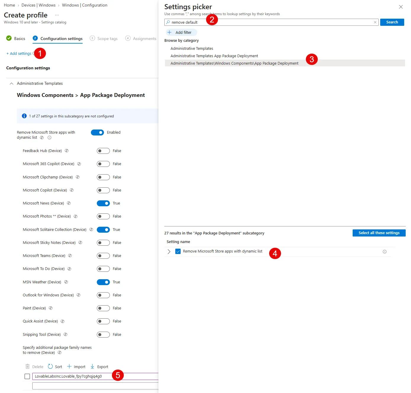
Task: Toggle the Quick Assist (Device) switch
Action: (103, 321)
